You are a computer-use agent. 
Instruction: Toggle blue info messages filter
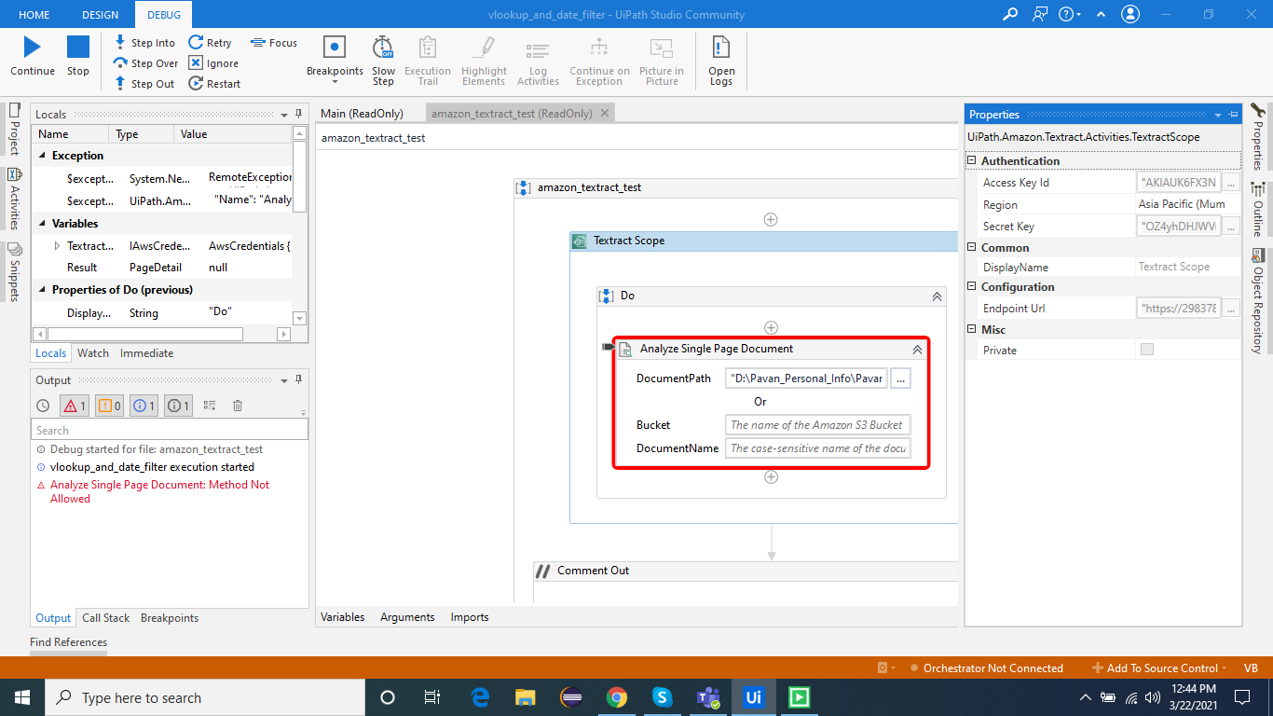[x=144, y=406]
